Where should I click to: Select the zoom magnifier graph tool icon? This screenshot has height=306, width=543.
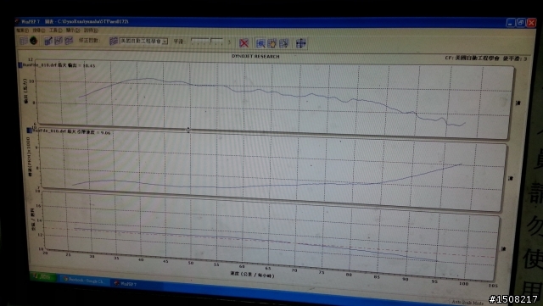(260, 43)
